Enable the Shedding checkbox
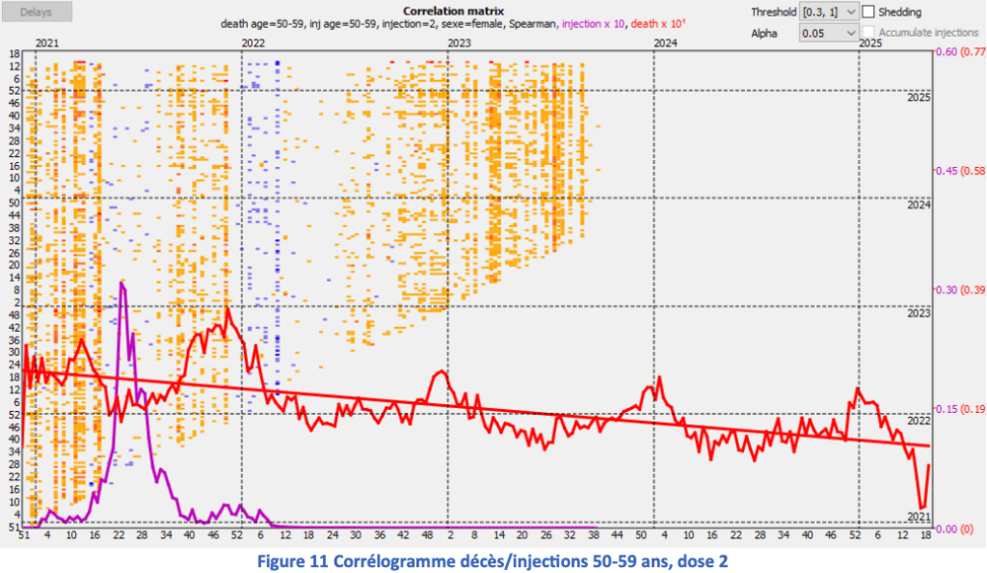 tap(868, 13)
